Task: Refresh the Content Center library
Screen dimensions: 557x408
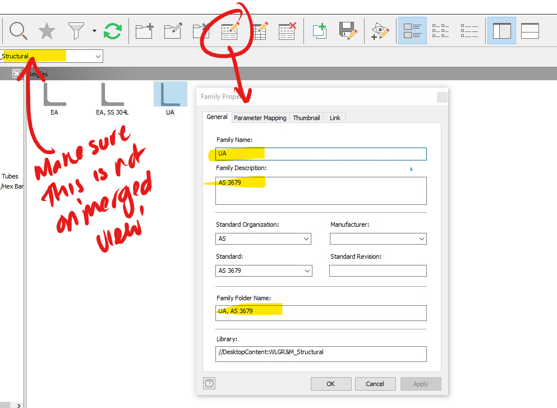Action: point(112,31)
